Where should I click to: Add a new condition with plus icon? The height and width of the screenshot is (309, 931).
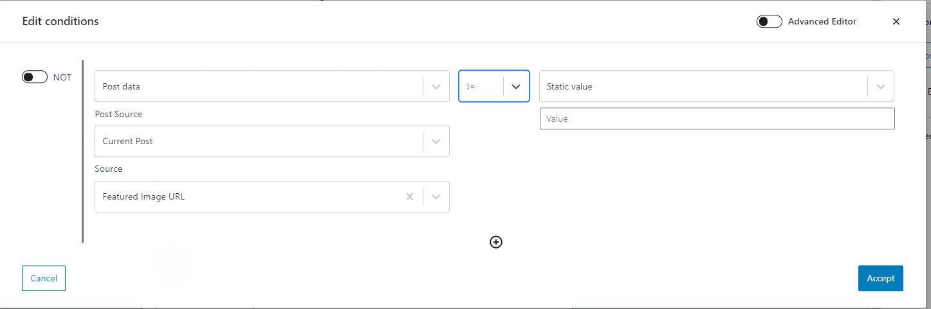[x=495, y=242]
